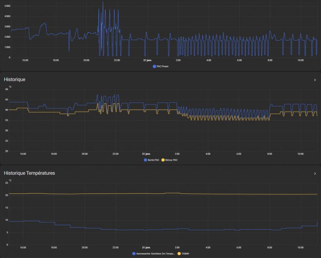Toggle the TIGMH series legend
This screenshot has height=258, width=321.
[x=185, y=254]
